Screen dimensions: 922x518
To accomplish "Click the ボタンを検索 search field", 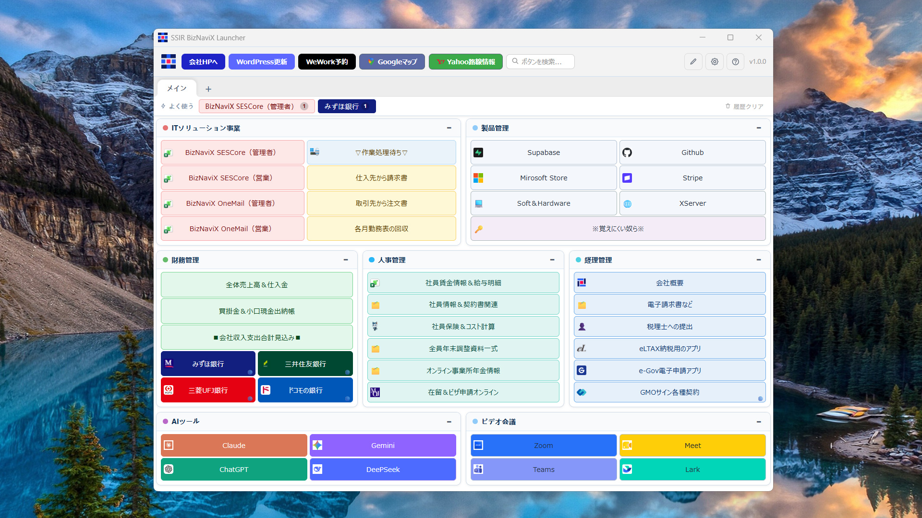I will pyautogui.click(x=540, y=61).
